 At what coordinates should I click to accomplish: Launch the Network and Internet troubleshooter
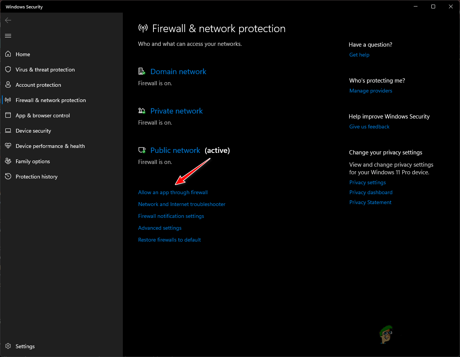coord(181,204)
